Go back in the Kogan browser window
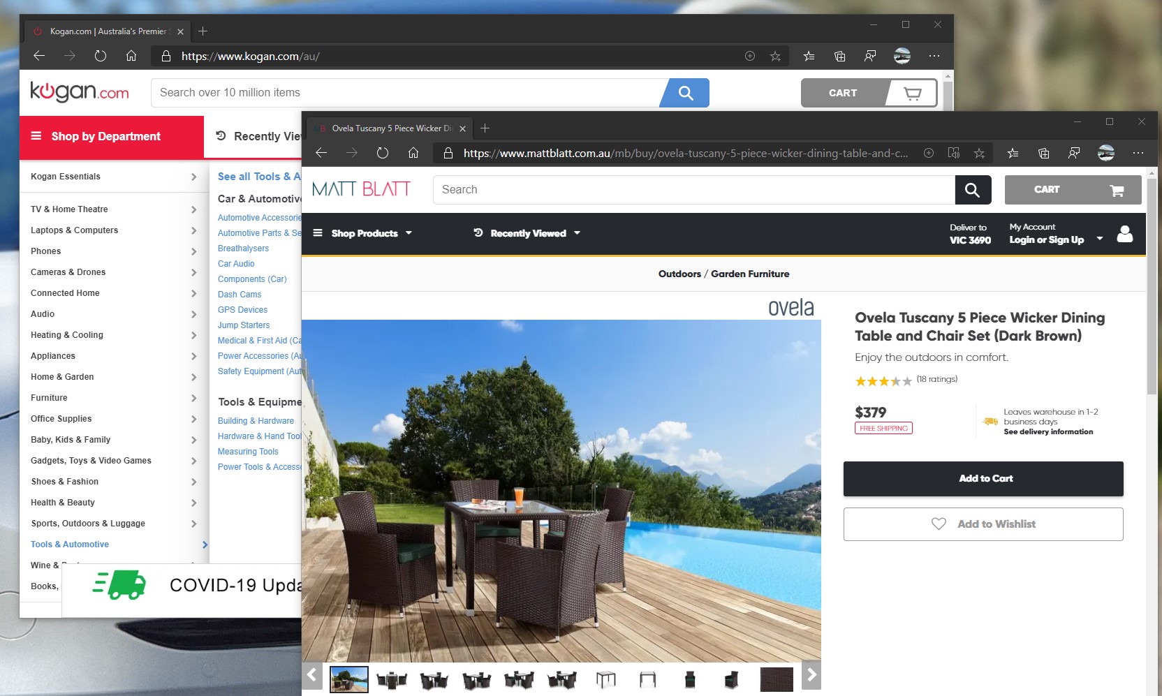 click(x=39, y=56)
